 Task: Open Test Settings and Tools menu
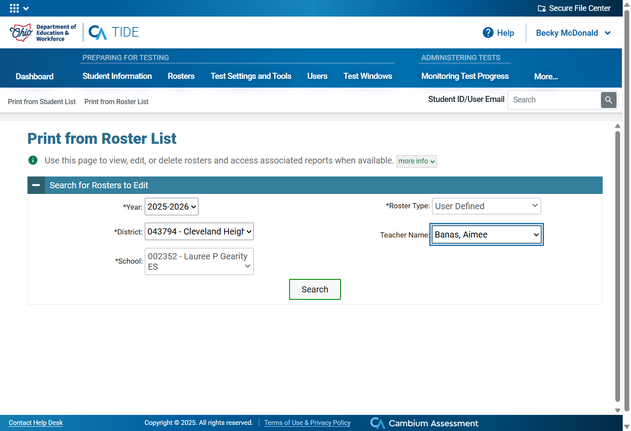(251, 76)
